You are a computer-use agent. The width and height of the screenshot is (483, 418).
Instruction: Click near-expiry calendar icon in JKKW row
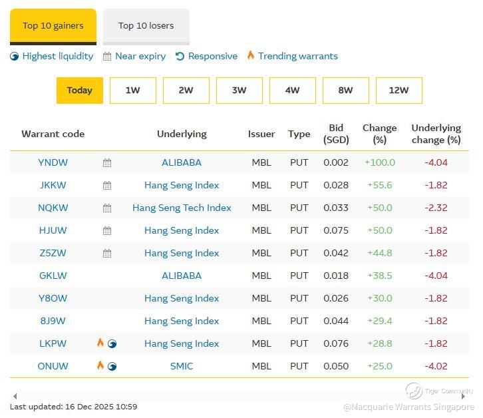[107, 185]
